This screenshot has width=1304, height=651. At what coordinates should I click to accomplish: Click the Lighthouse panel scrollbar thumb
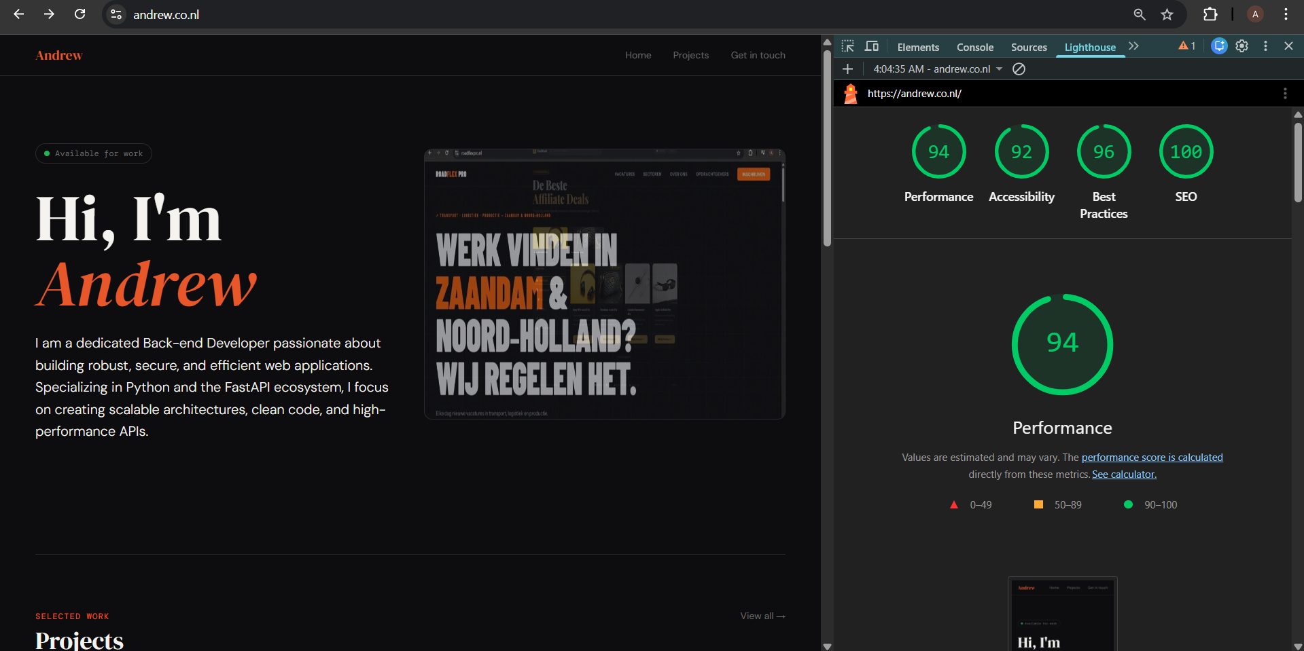[x=1298, y=162]
